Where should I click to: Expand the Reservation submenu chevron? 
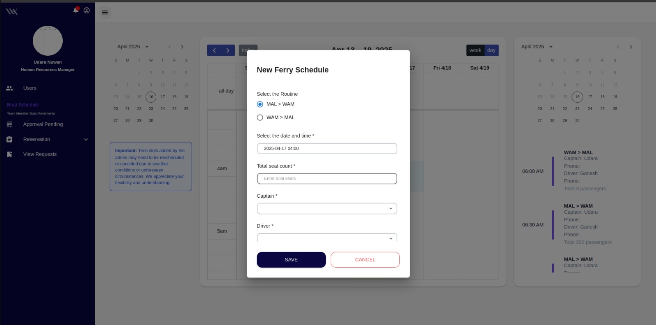pyautogui.click(x=86, y=140)
